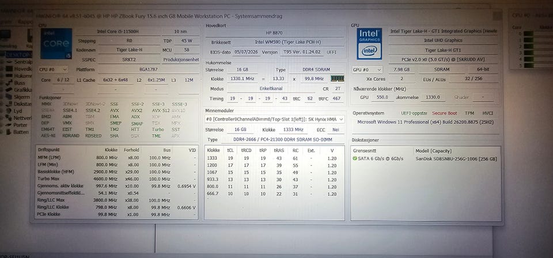Screen dimensions: 553x258
Task: Click the T95 Ver. 01.24.02 version value
Action: point(302,52)
